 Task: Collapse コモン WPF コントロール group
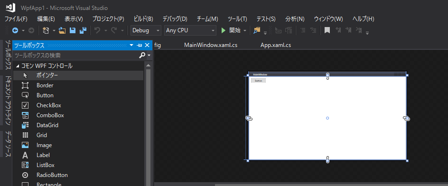[x=18, y=66]
